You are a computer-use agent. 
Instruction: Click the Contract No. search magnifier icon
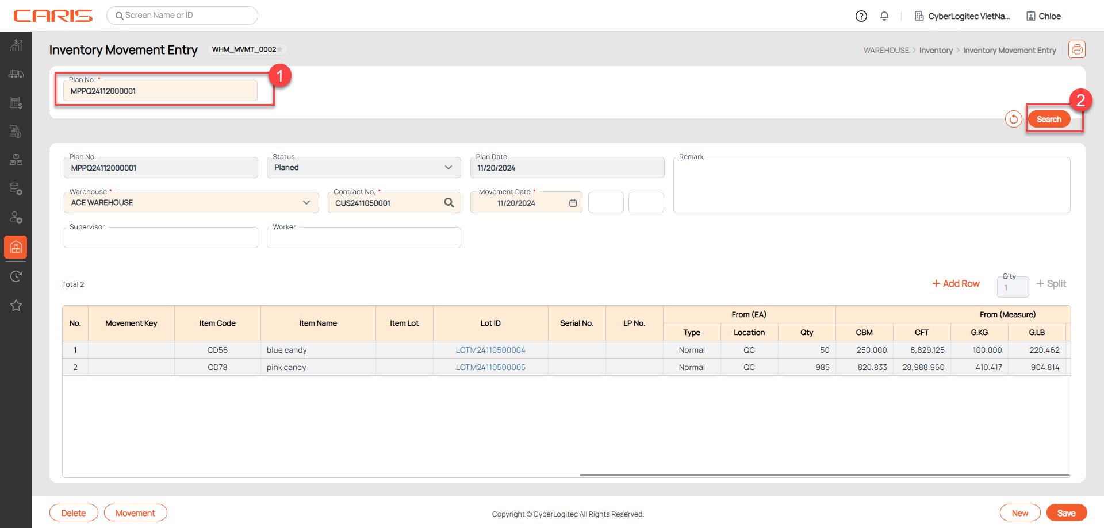coord(449,203)
